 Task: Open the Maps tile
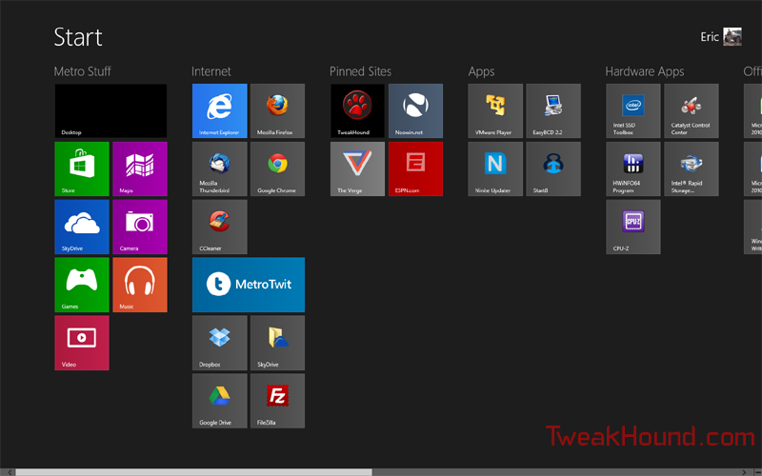(x=140, y=169)
